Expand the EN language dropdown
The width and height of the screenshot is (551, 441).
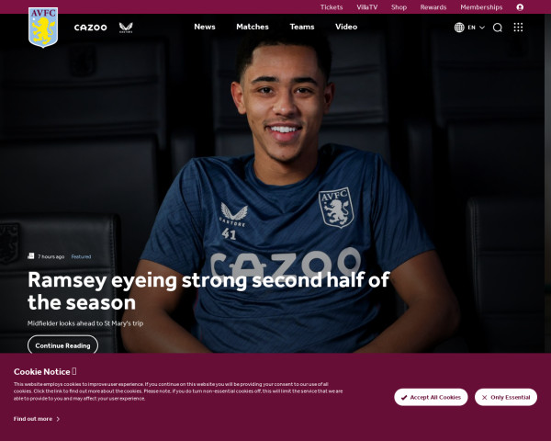(x=477, y=28)
